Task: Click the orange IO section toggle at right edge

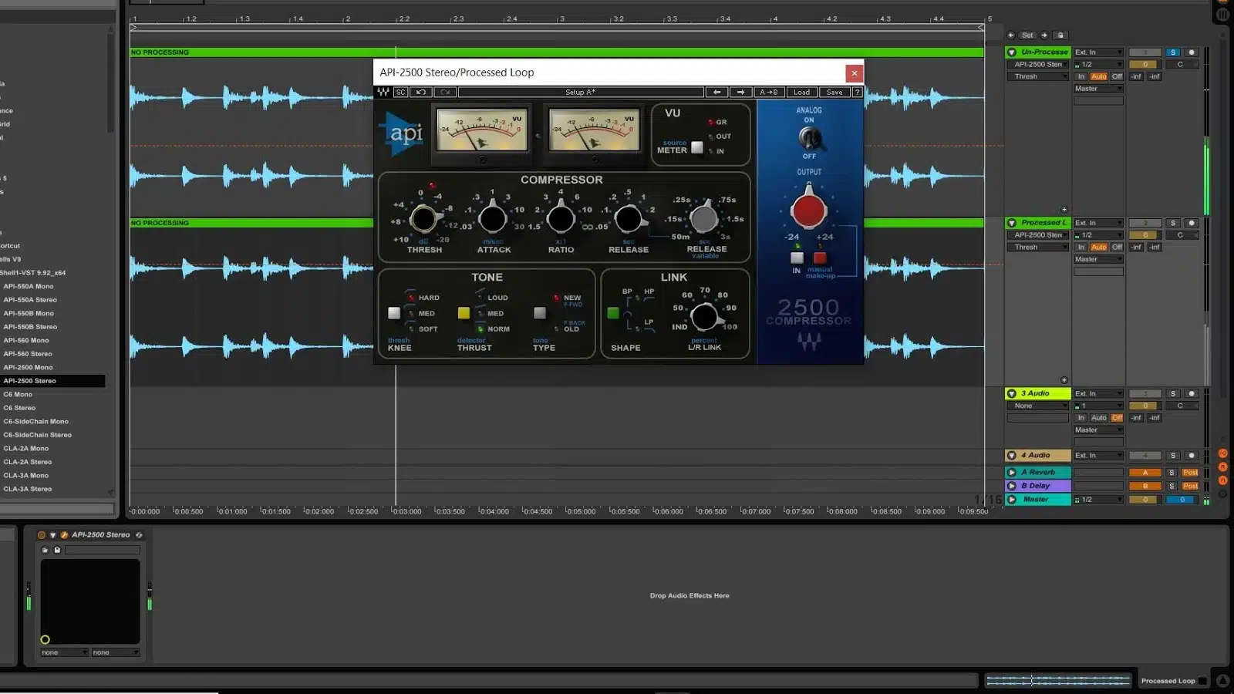Action: coord(1222,453)
